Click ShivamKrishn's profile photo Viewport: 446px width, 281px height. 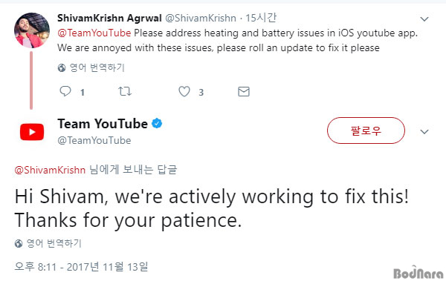[32, 30]
